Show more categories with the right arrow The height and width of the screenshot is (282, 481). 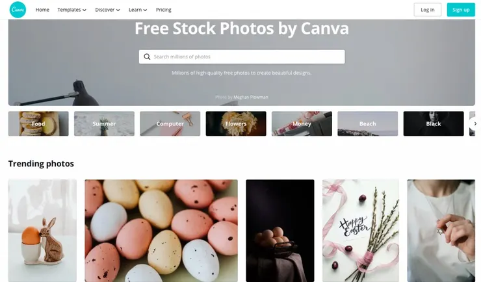475,124
